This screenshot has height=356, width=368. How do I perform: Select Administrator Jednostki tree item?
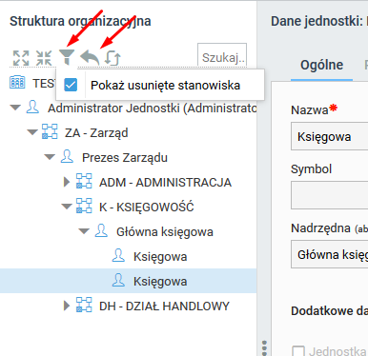152,108
